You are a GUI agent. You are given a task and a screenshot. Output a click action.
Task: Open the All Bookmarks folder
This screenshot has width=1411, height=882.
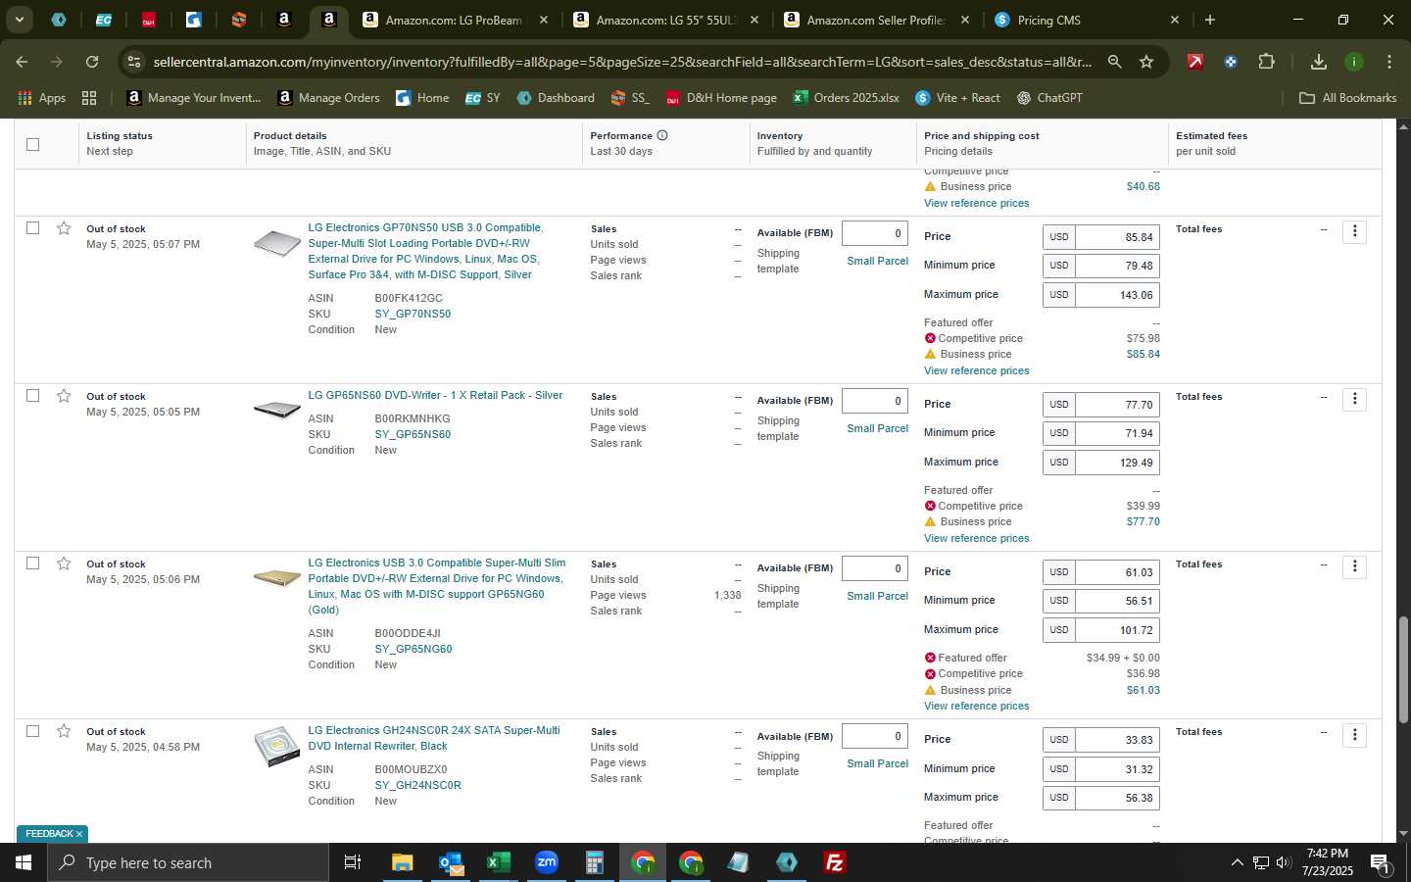1347,98
